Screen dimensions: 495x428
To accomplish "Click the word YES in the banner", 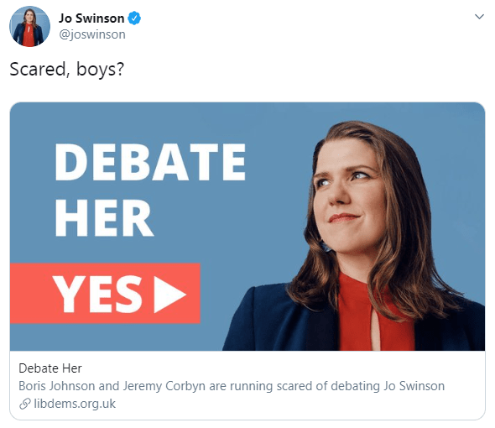I will [97, 294].
